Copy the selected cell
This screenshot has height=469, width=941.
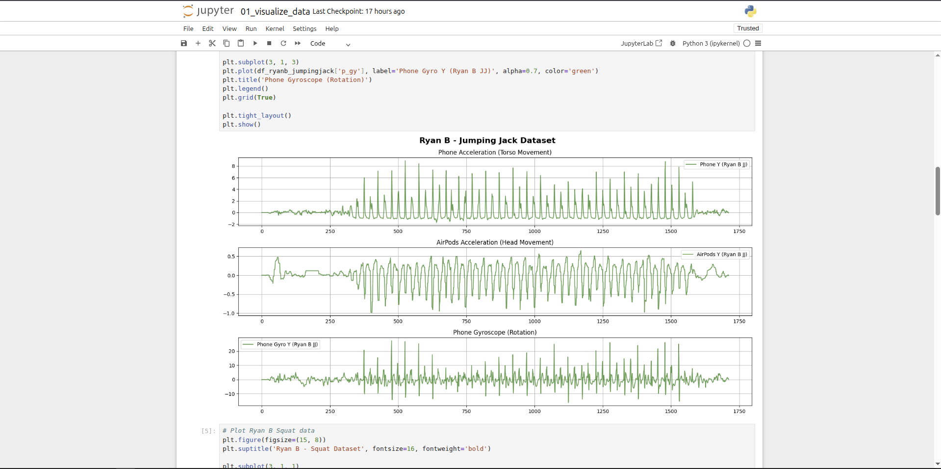pos(227,43)
